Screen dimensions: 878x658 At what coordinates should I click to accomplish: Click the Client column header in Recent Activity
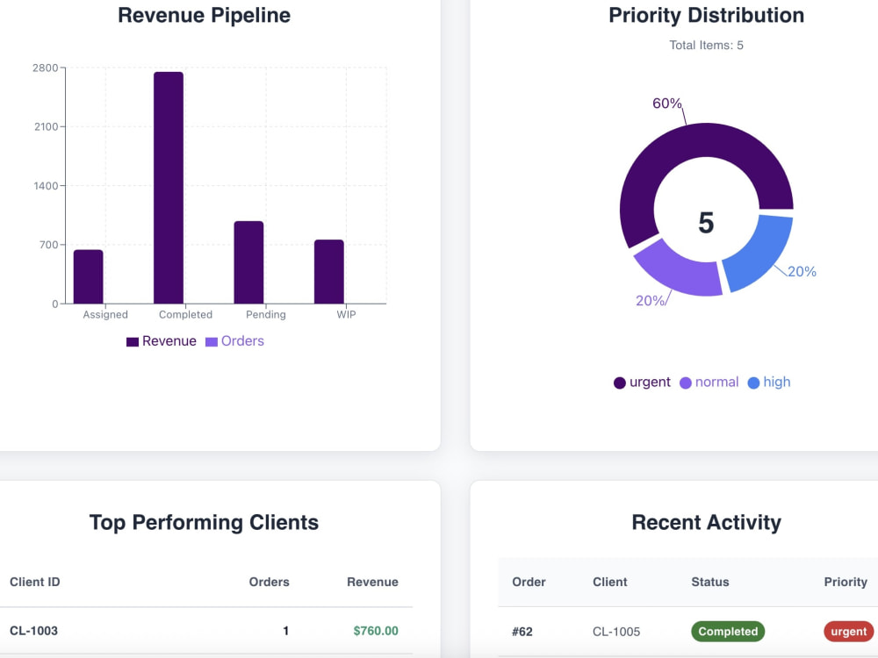[610, 582]
